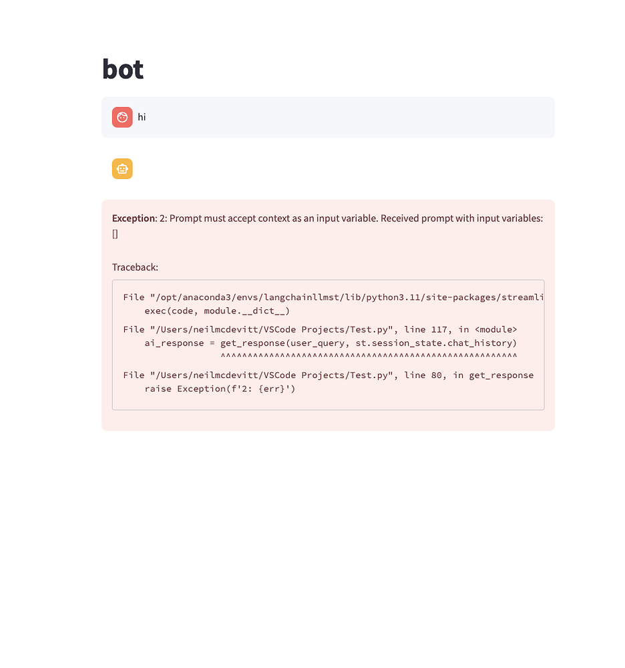The height and width of the screenshot is (668, 625).
Task: Click the 'bot' page title heading
Action: point(123,69)
